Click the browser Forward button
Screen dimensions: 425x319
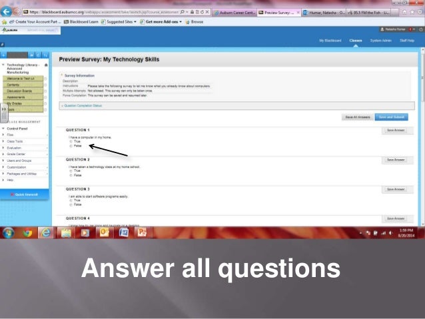(x=17, y=12)
